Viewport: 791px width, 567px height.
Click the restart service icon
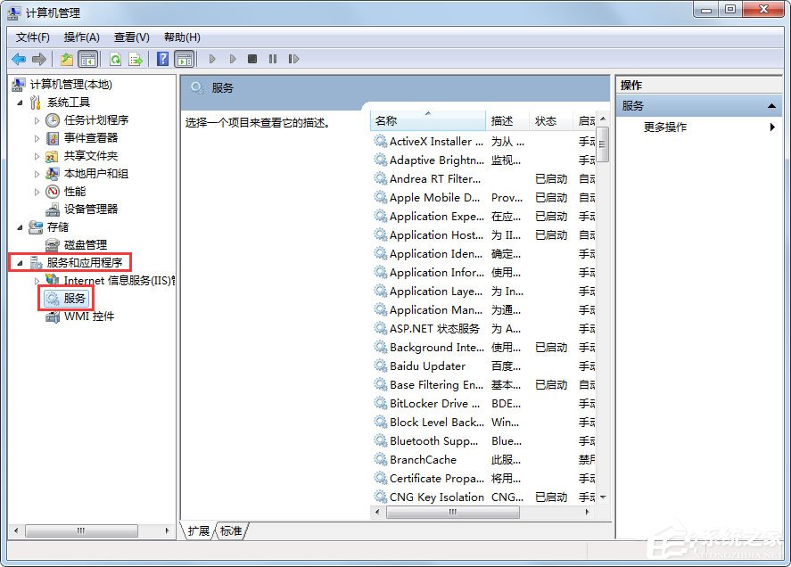[294, 59]
